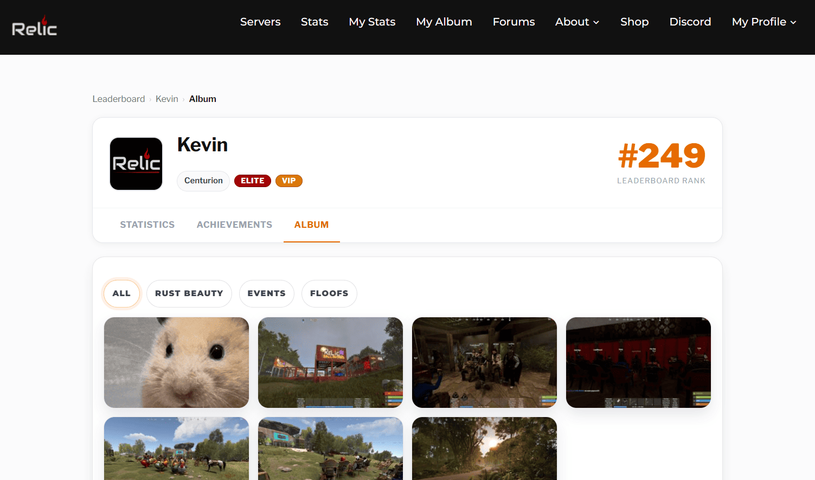
Task: Filter album by Rust Beauty
Action: (189, 293)
